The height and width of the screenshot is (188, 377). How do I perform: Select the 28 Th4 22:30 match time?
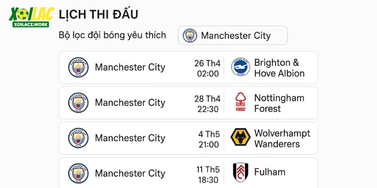click(x=207, y=103)
